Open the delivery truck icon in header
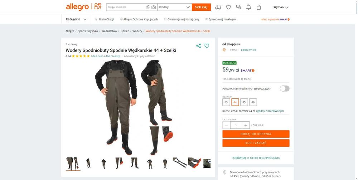Viewport: 358px width, 180px height. tap(218, 7)
